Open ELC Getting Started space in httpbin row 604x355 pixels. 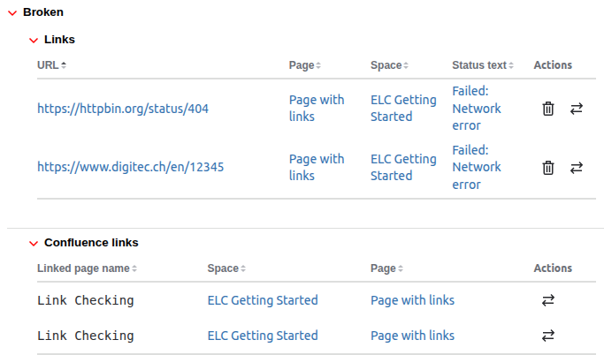tap(403, 109)
